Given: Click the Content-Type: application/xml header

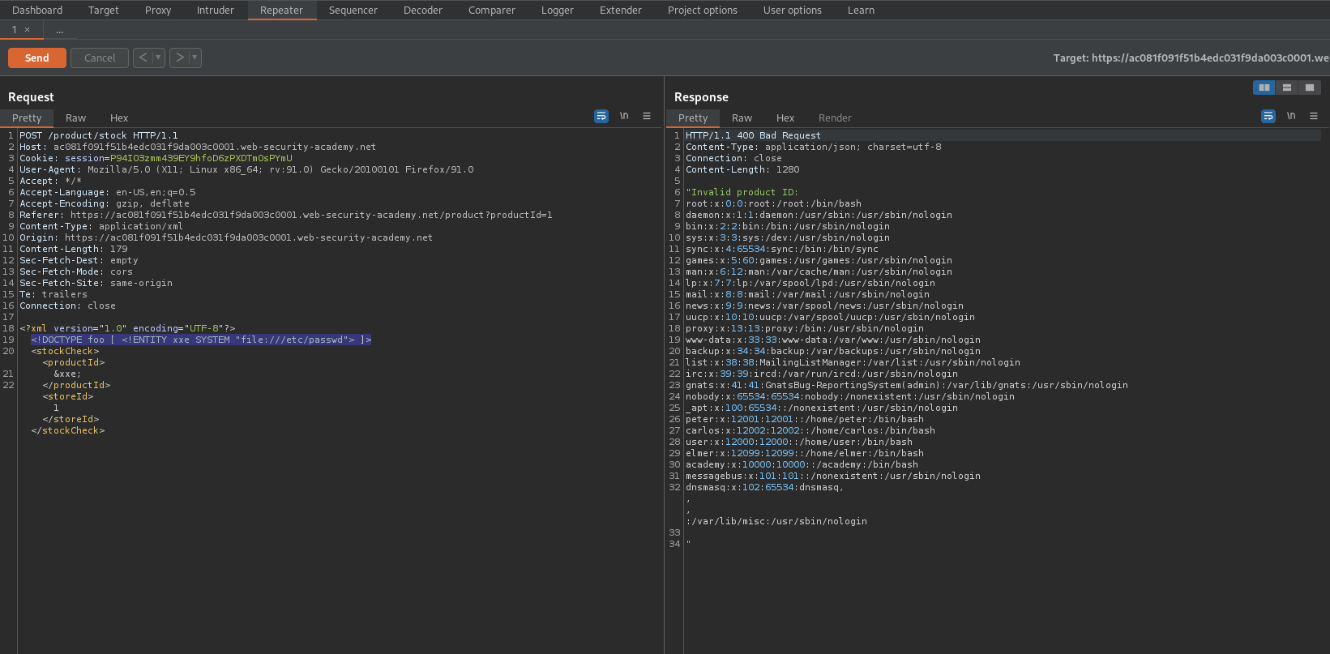Looking at the screenshot, I should click(101, 226).
